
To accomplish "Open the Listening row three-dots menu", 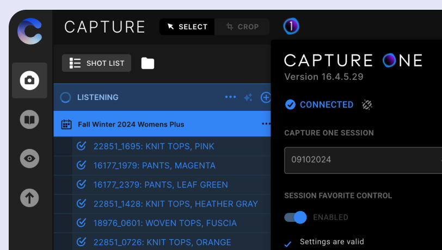I will pyautogui.click(x=230, y=97).
